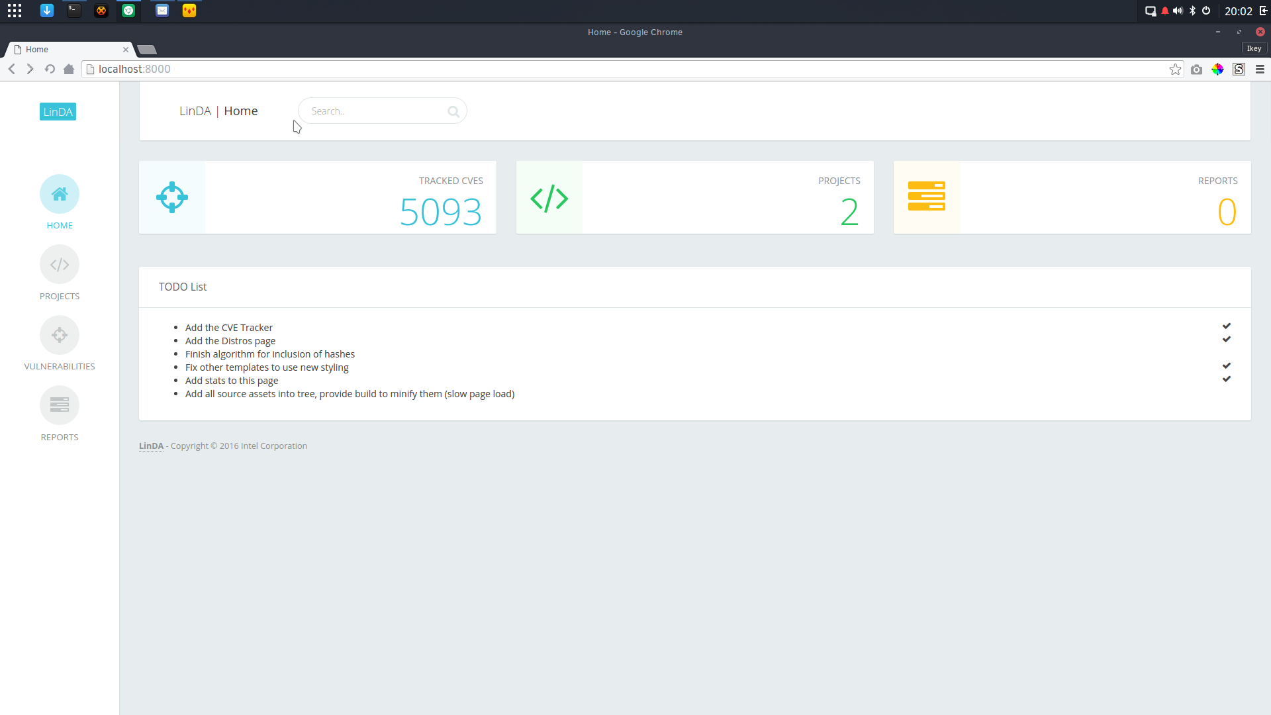Viewport: 1271px width, 715px height.
Task: Bookmark the page with star icon
Action: tap(1176, 69)
